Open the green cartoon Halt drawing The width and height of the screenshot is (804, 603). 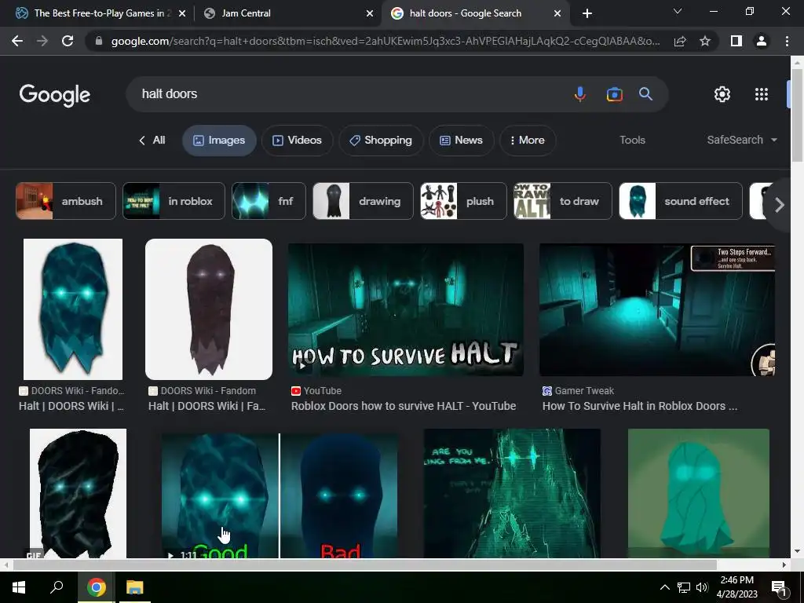click(x=698, y=493)
